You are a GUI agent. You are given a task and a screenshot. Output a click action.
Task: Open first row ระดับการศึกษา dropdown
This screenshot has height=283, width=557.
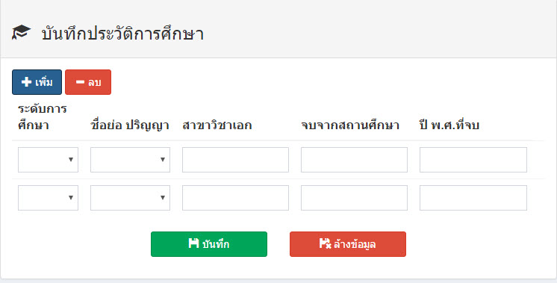(48, 160)
